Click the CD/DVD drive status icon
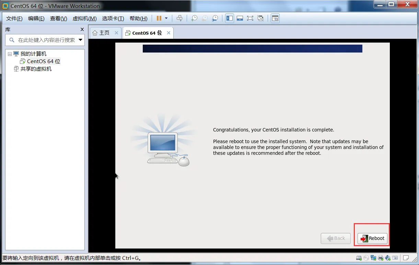The height and width of the screenshot is (265, 419). (x=366, y=258)
